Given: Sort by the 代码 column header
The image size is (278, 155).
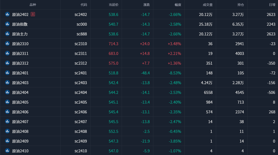Looking at the screenshot, I should click(84, 5).
